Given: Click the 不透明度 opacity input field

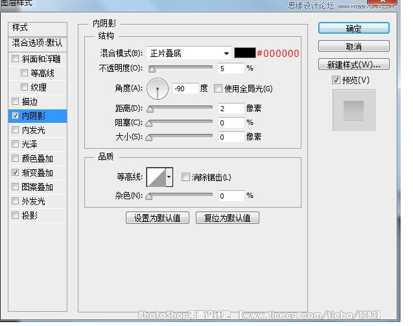Looking at the screenshot, I should [x=231, y=68].
